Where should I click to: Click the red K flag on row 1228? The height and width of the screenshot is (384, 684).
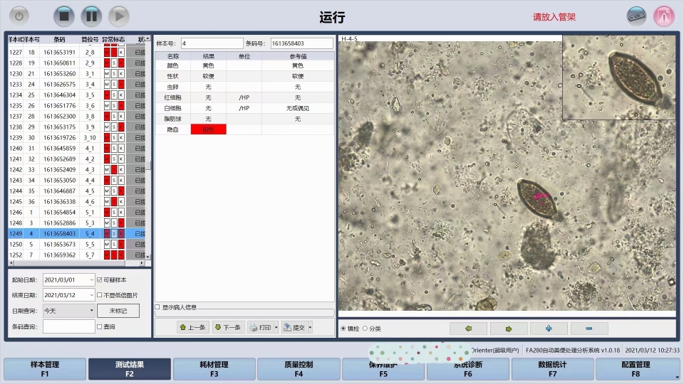[x=121, y=63]
